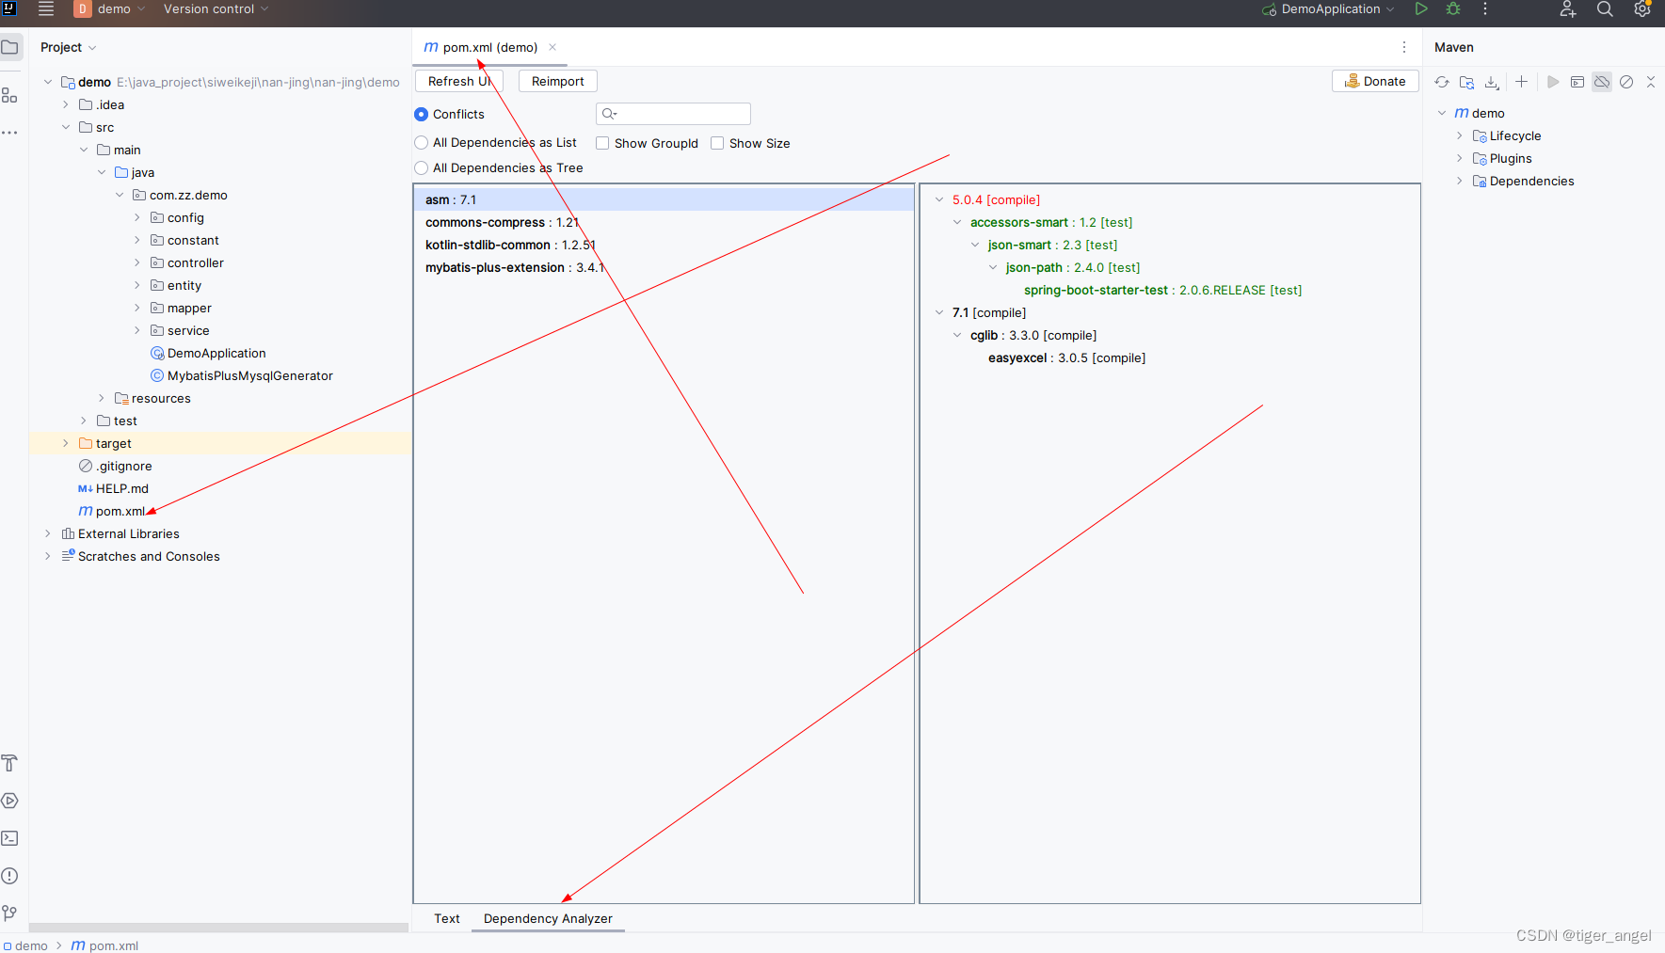Open the Git tool window icon
1665x953 pixels.
point(10,913)
